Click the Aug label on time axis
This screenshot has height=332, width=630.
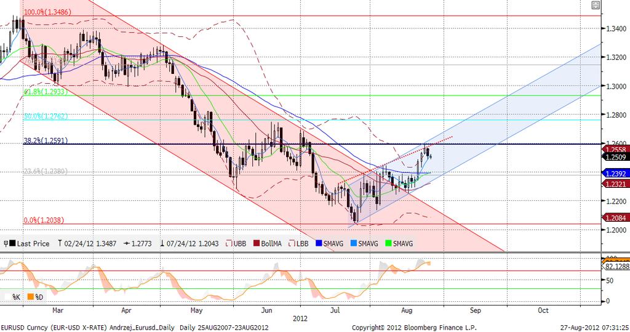point(407,310)
